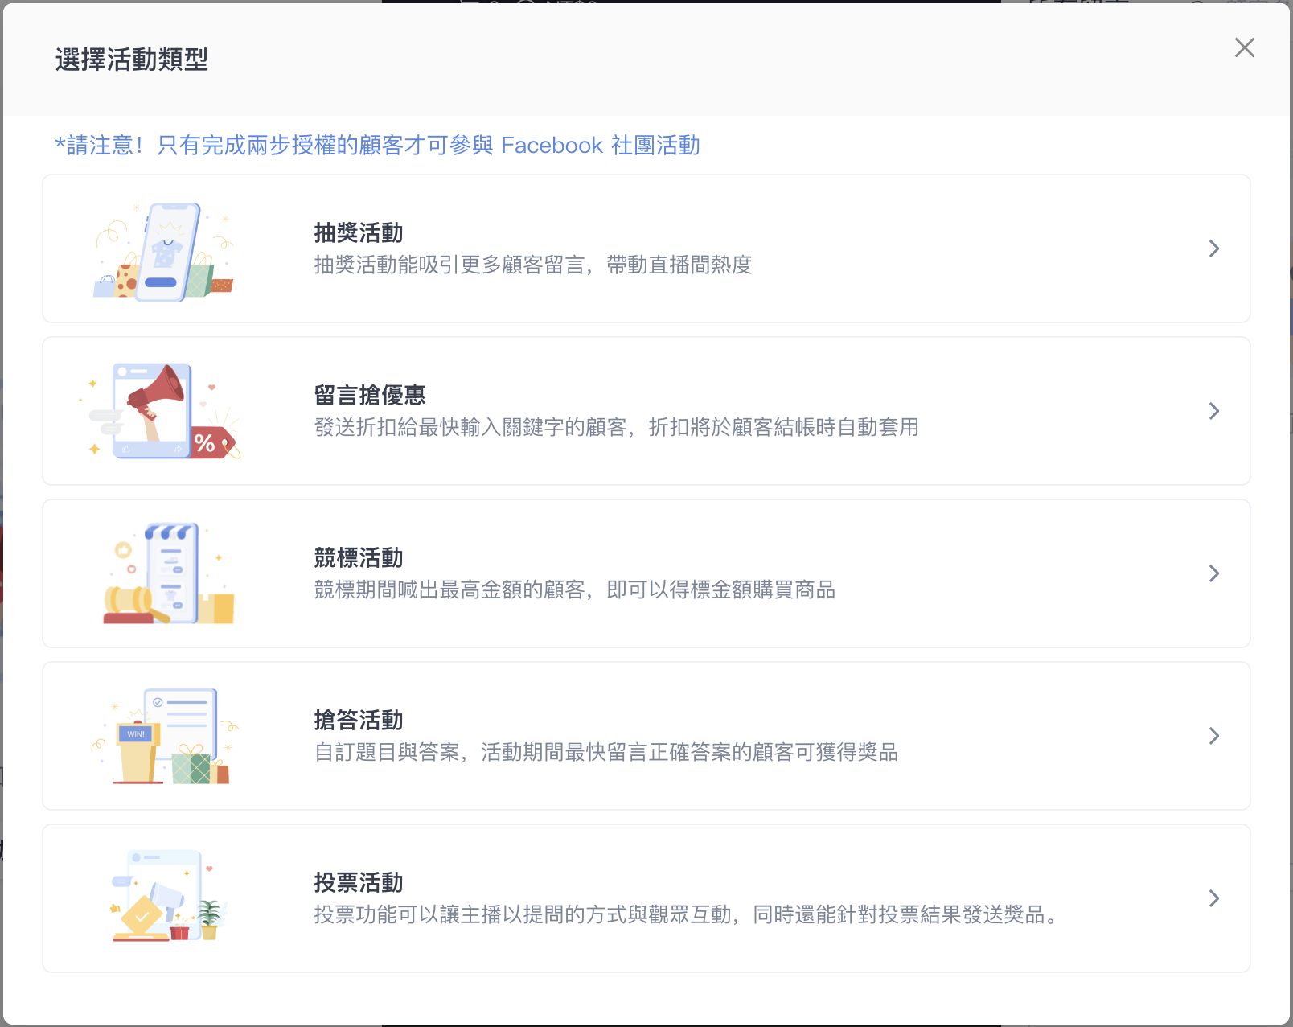Select the 抽獎活動 activity card

coord(643,249)
